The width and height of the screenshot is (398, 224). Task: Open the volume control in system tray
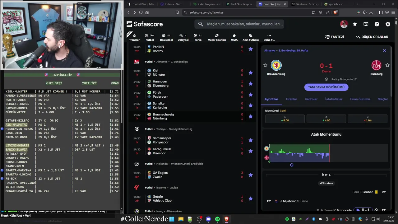click(x=378, y=219)
